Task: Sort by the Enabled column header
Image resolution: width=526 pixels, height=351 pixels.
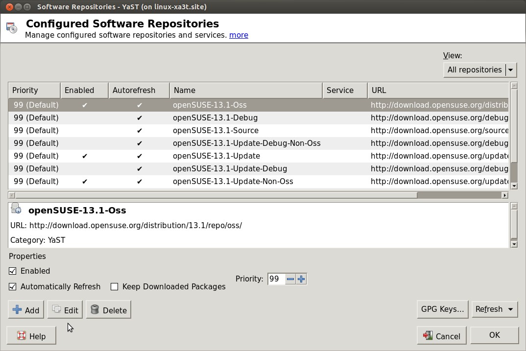Action: pos(84,90)
